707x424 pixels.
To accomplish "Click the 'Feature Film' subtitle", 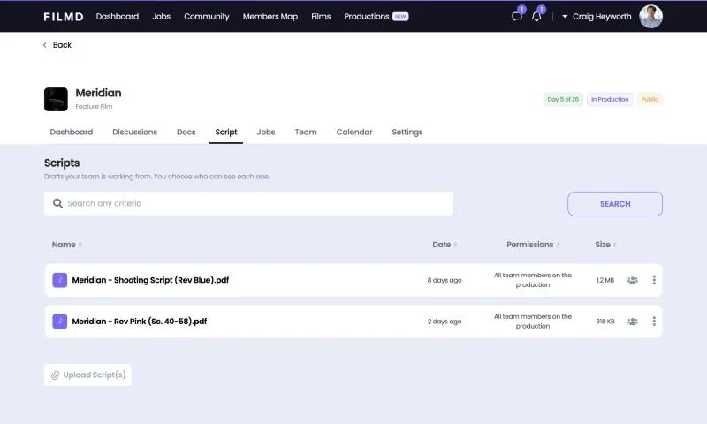I will [x=94, y=107].
